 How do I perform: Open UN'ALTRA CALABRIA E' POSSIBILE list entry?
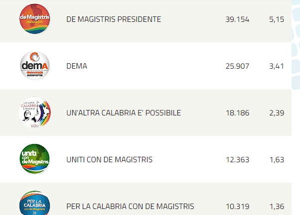point(124,113)
